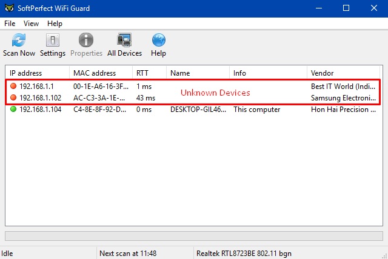Image resolution: width=388 pixels, height=259 pixels.
Task: Open the Help menu in menu bar
Action: pos(55,24)
